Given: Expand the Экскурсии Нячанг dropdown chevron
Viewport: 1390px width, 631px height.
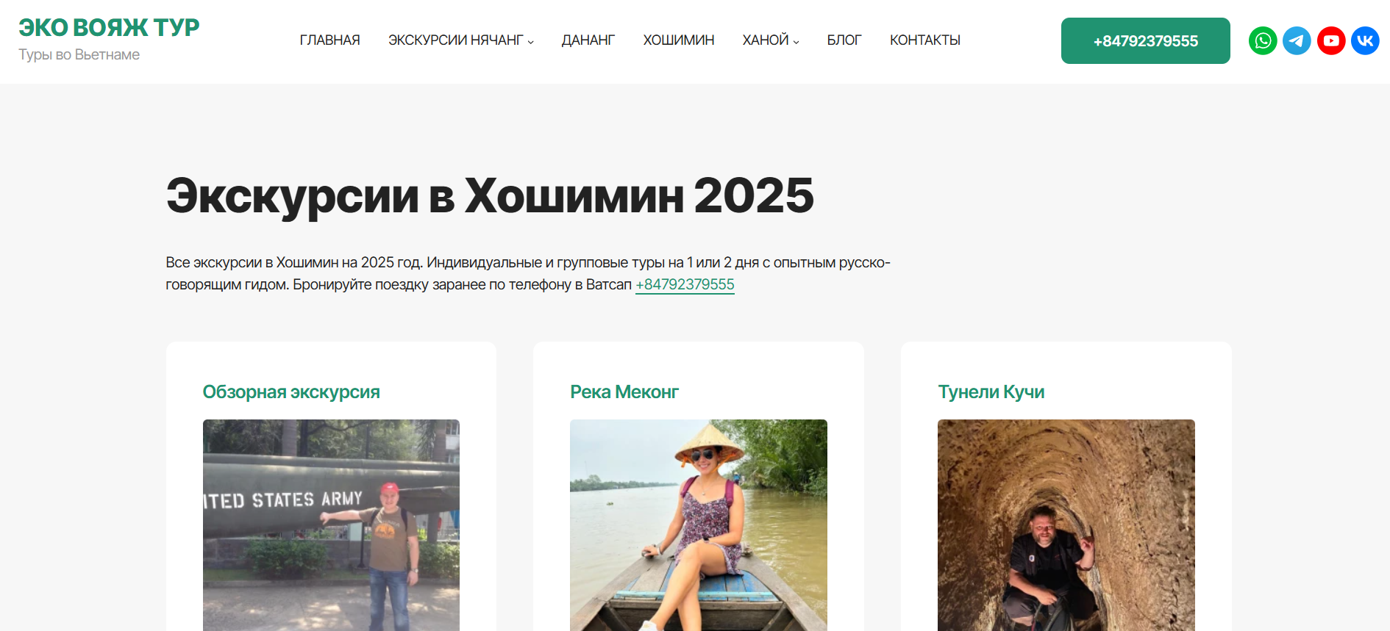Looking at the screenshot, I should click(531, 42).
